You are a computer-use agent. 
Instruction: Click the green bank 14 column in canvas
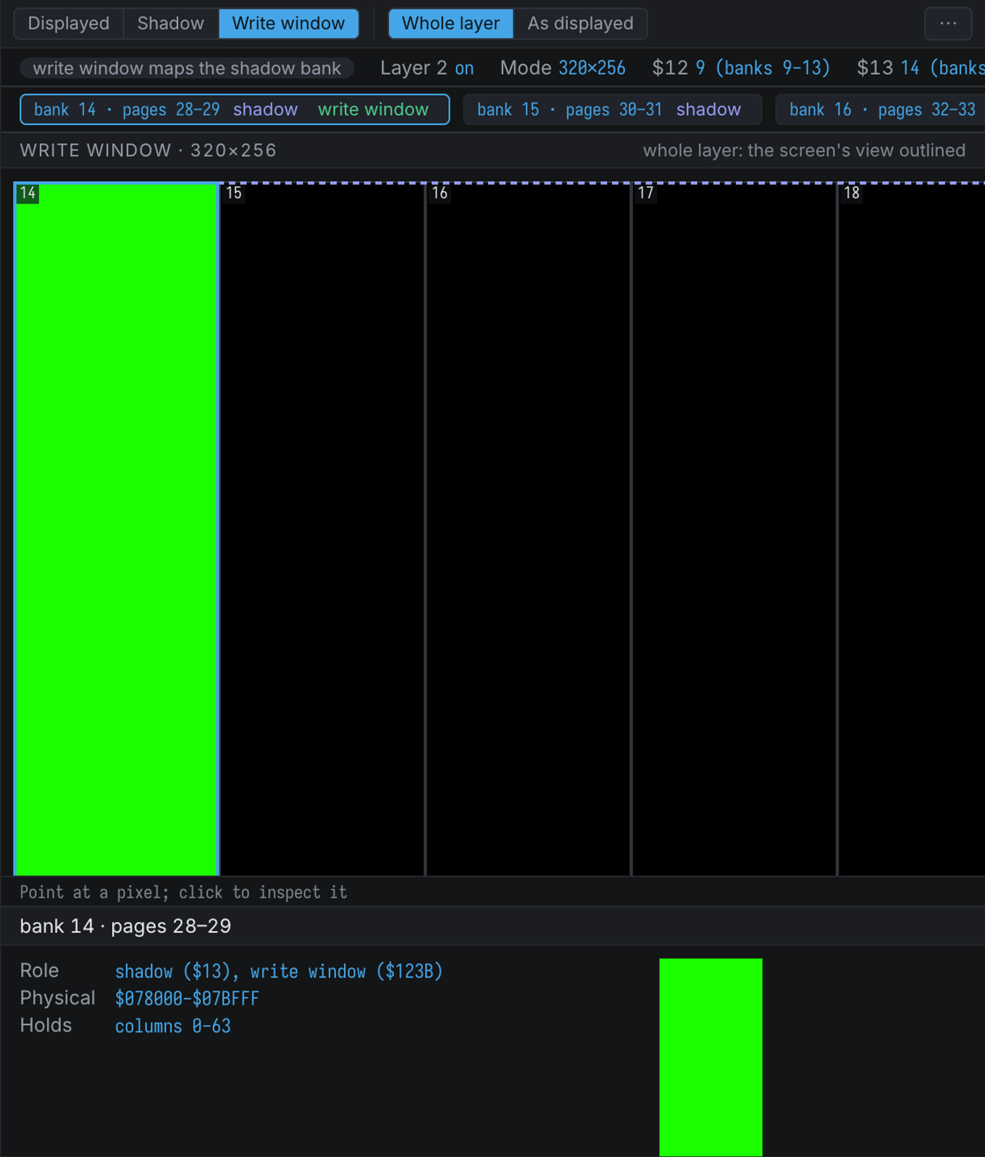[x=117, y=529]
